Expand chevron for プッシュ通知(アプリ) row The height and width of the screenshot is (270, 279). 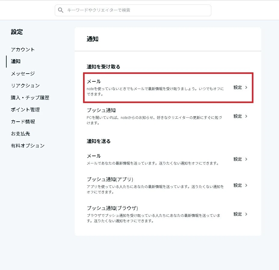246,185
